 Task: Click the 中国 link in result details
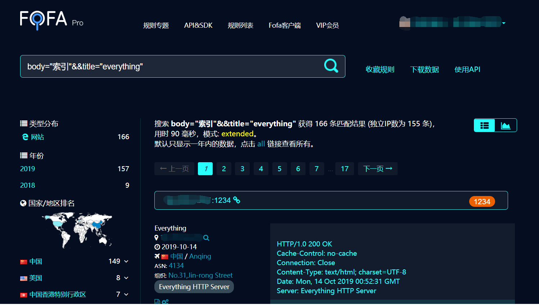177,256
